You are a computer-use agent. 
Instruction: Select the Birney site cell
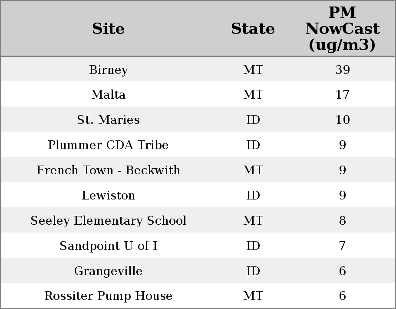coord(108,70)
